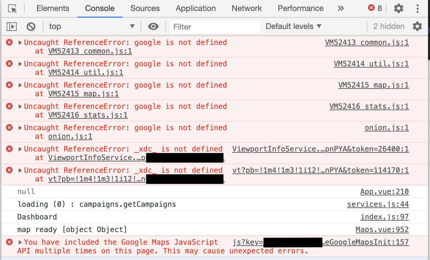Expand the _xdc_ ReferenceError details
Screen dimensions: 430x260
tap(20, 149)
